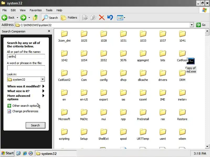
Task: Click in the Address bar path field
Action: pyautogui.click(x=102, y=25)
